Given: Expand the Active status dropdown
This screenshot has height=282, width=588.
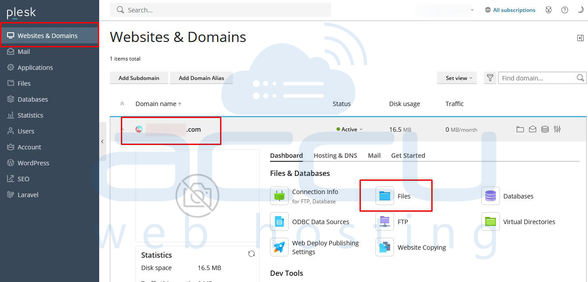Looking at the screenshot, I should click(x=351, y=129).
